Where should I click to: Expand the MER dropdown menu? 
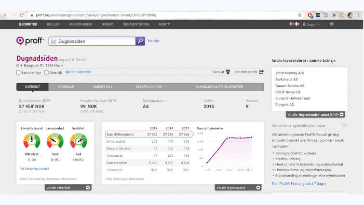(x=164, y=24)
